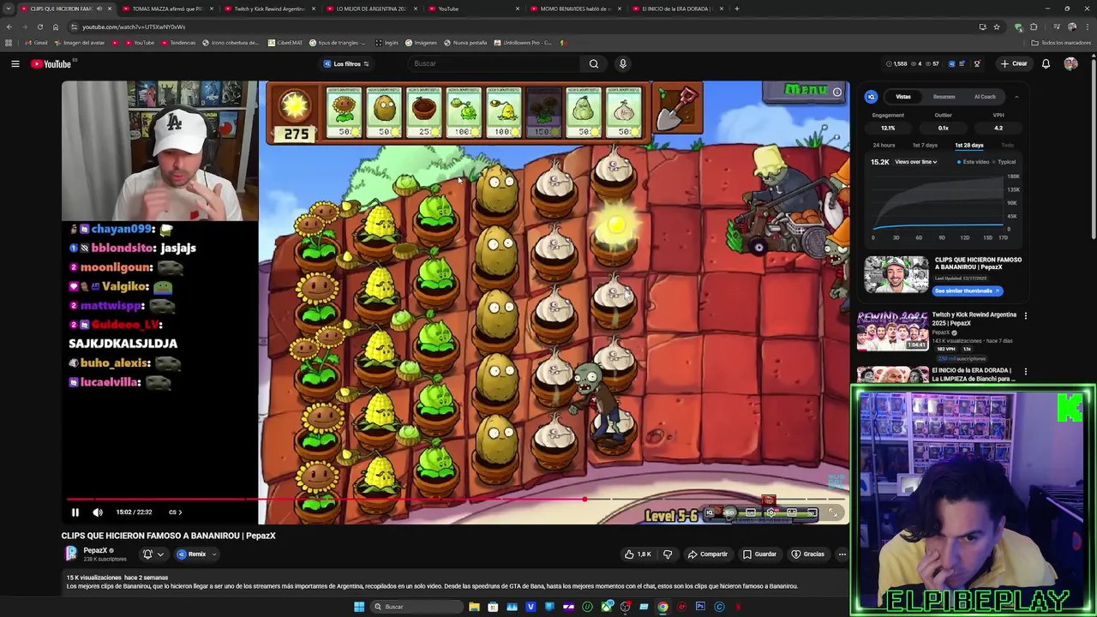Toggle the Este video legend series

point(973,162)
